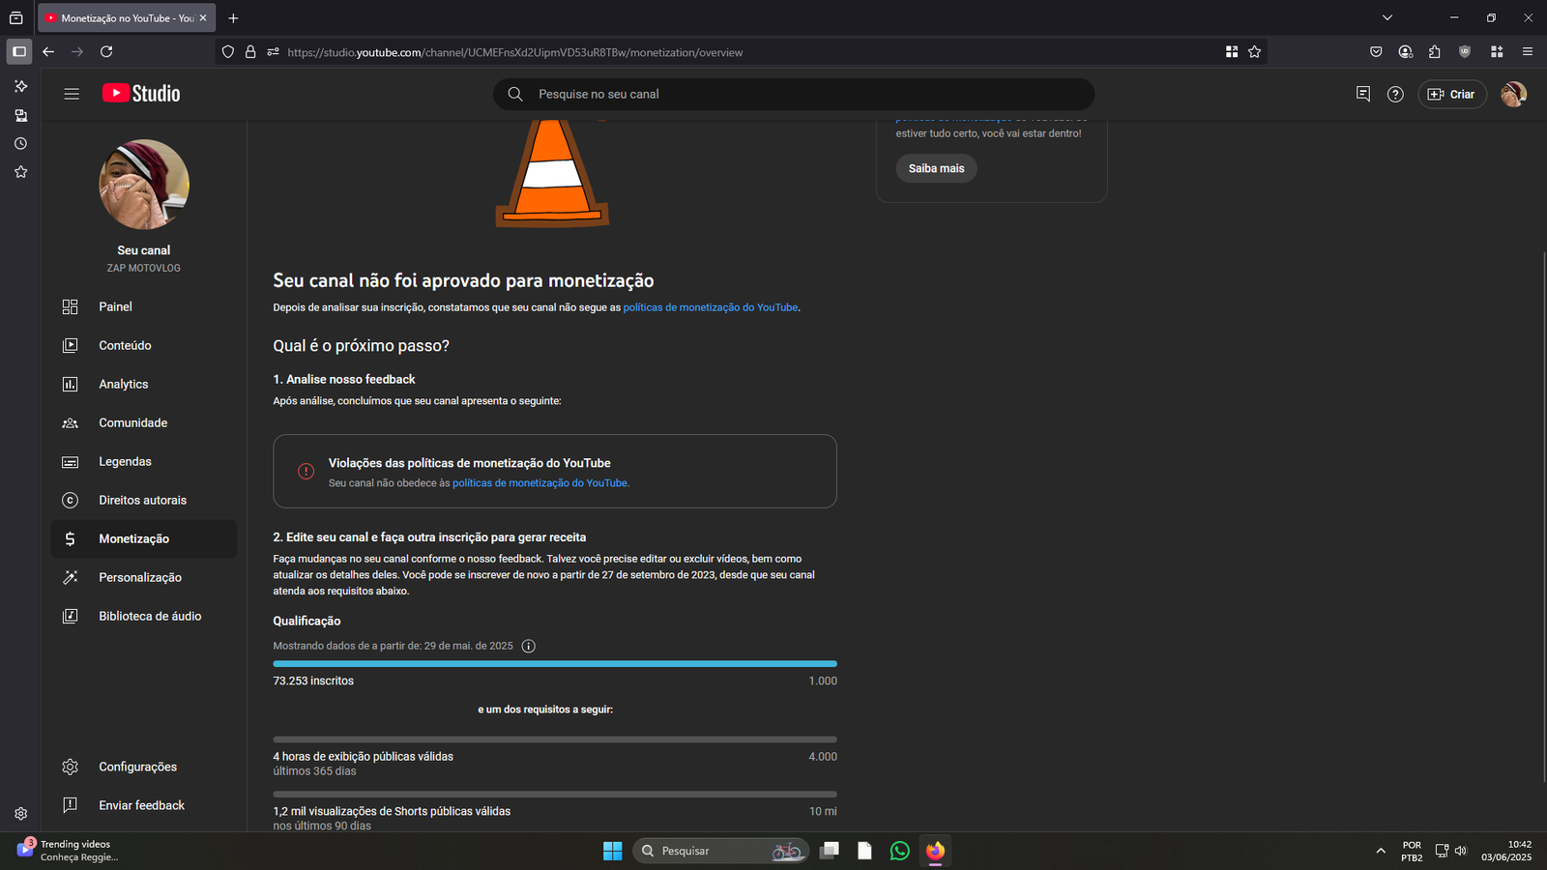Open the account avatar menu in the header

point(1513,94)
